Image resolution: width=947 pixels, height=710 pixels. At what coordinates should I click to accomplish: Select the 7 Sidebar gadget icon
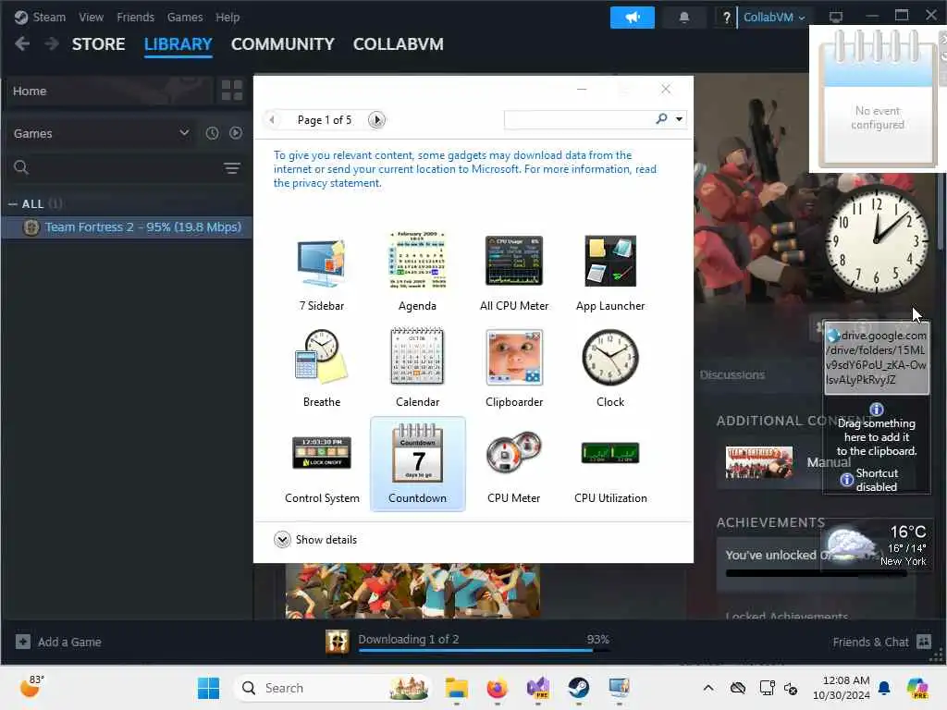[x=321, y=263]
